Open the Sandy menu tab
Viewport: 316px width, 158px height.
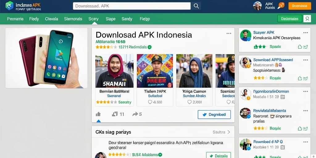(x=127, y=19)
